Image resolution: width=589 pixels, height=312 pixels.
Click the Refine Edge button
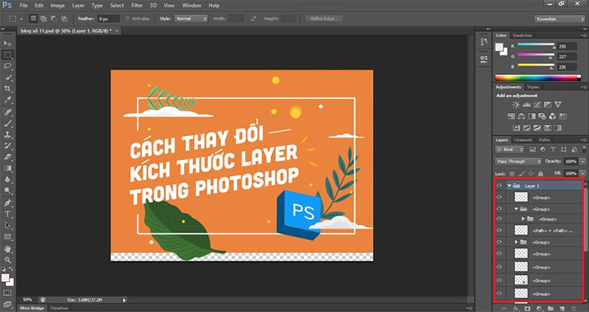pyautogui.click(x=324, y=19)
